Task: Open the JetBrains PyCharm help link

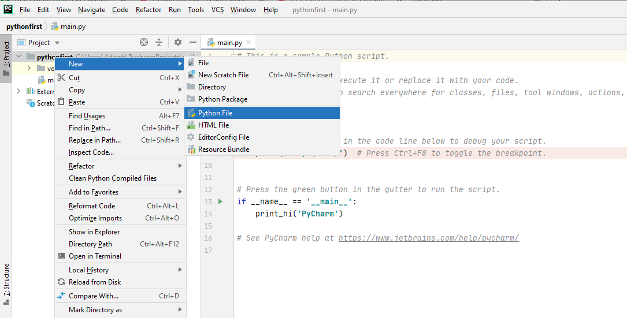Action: (428, 238)
